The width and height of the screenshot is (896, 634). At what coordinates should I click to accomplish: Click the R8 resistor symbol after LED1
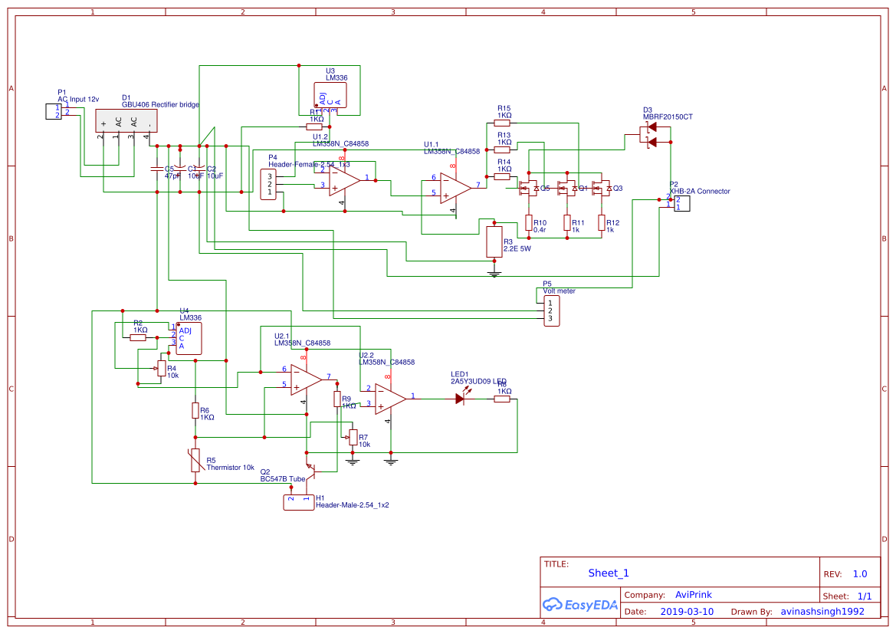(x=502, y=399)
